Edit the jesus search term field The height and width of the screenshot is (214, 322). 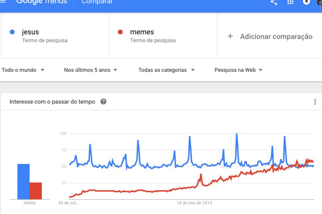(x=55, y=36)
